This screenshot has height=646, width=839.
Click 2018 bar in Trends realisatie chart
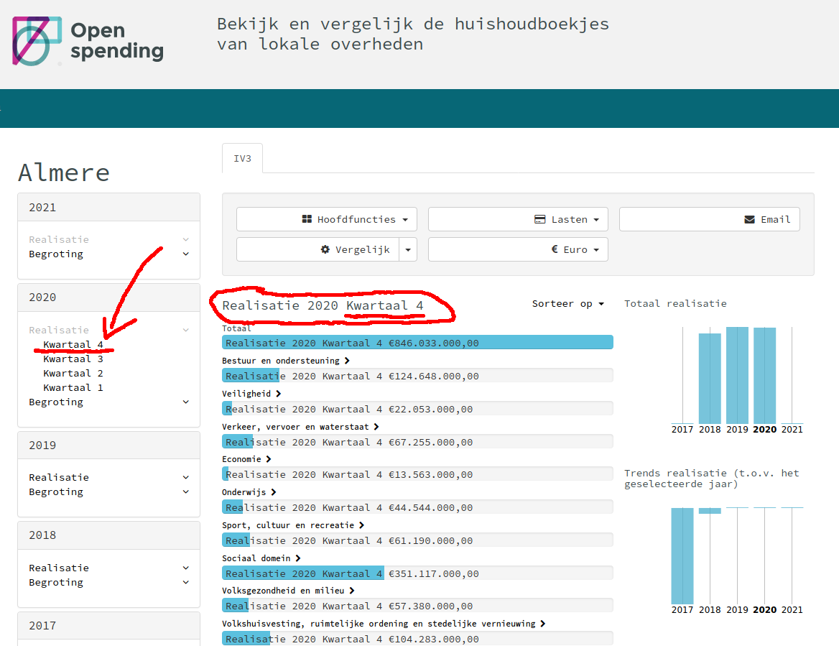pyautogui.click(x=710, y=511)
